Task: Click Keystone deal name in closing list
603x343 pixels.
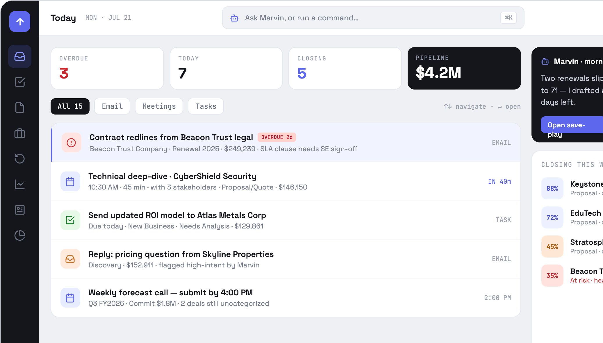Action: point(586,184)
